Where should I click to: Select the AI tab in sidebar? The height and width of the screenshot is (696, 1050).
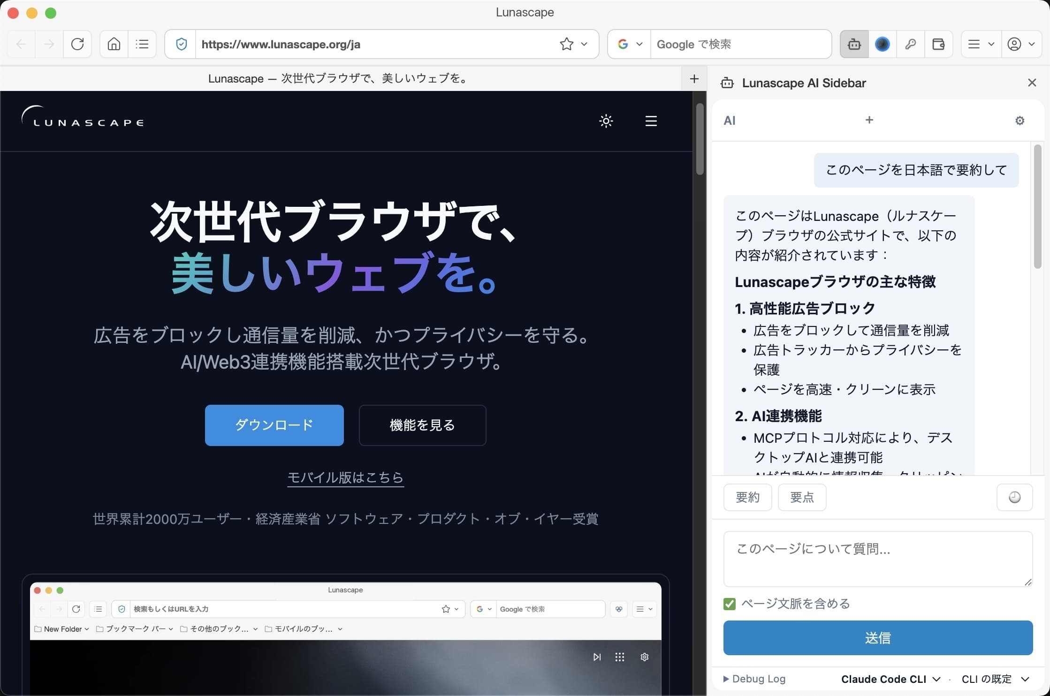(730, 121)
